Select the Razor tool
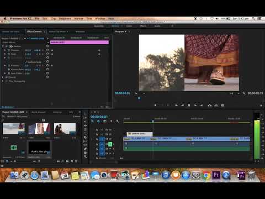Screen dimensions: 265x199 pos(86,137)
